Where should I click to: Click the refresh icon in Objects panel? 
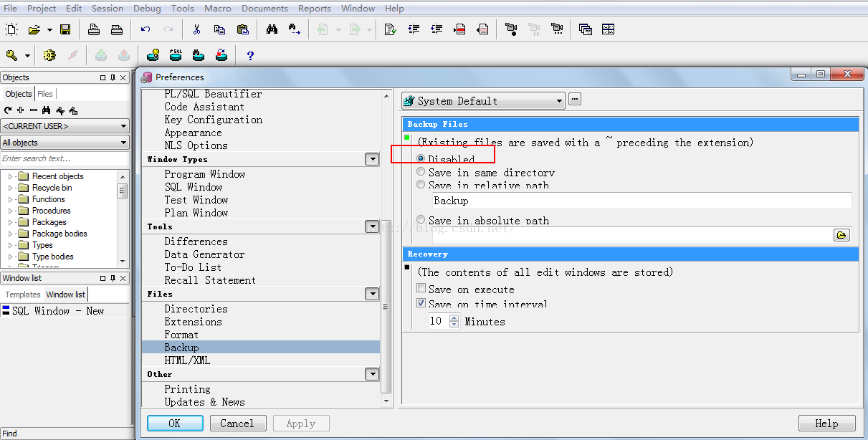click(x=8, y=110)
